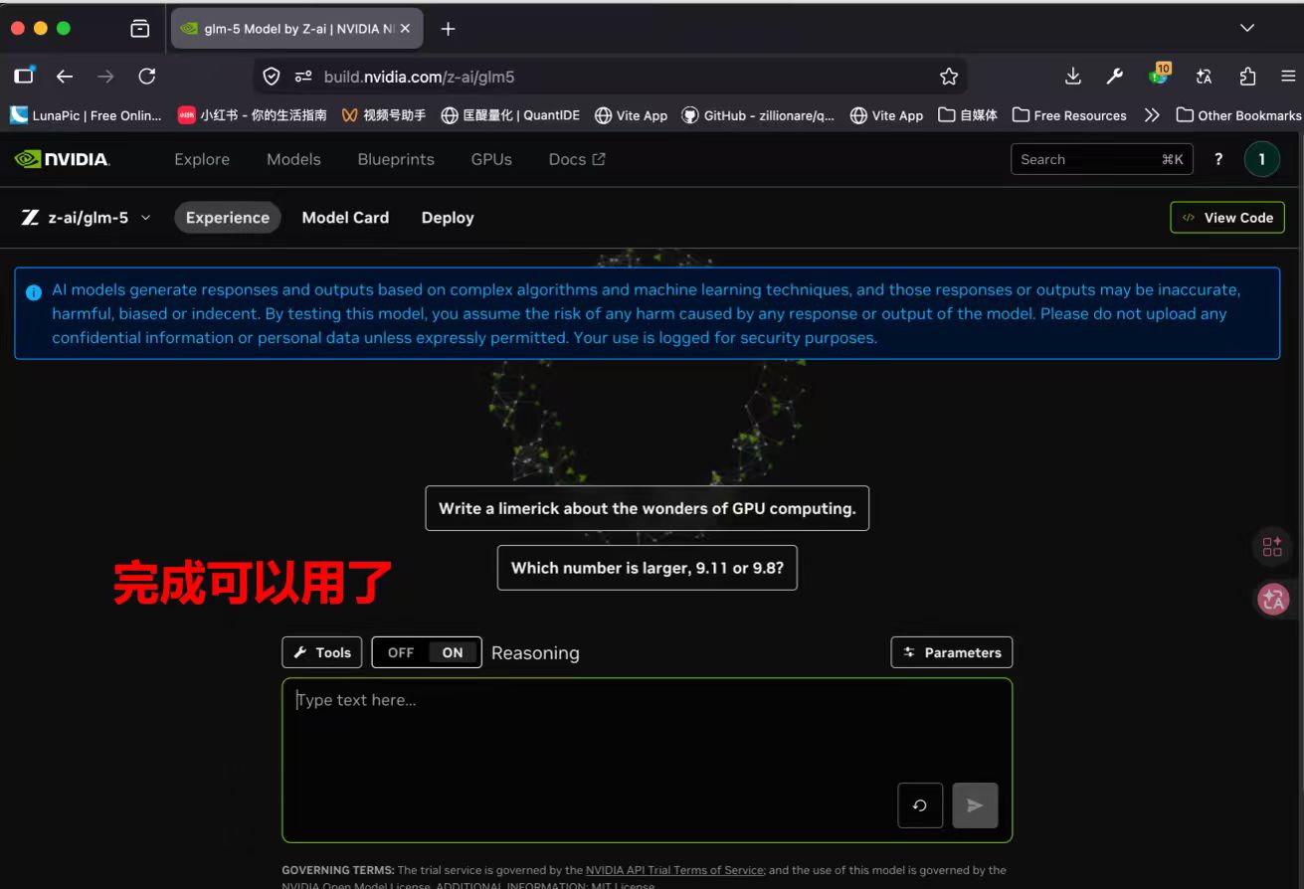Go forward with the forward arrow
Screen dimensions: 1304x889
pos(105,77)
